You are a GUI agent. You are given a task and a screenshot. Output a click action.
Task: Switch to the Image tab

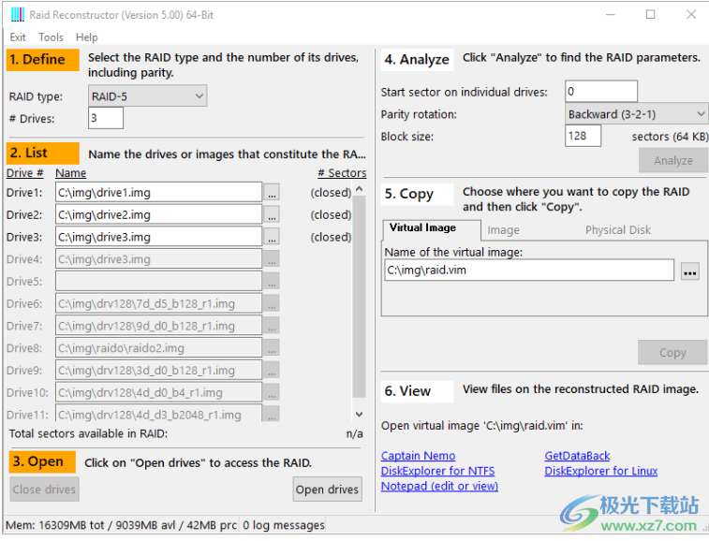[x=503, y=230]
